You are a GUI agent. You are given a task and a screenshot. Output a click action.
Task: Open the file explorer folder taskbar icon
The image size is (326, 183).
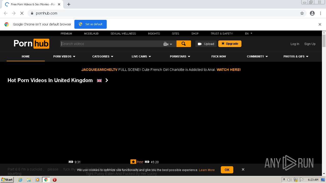click(29, 180)
